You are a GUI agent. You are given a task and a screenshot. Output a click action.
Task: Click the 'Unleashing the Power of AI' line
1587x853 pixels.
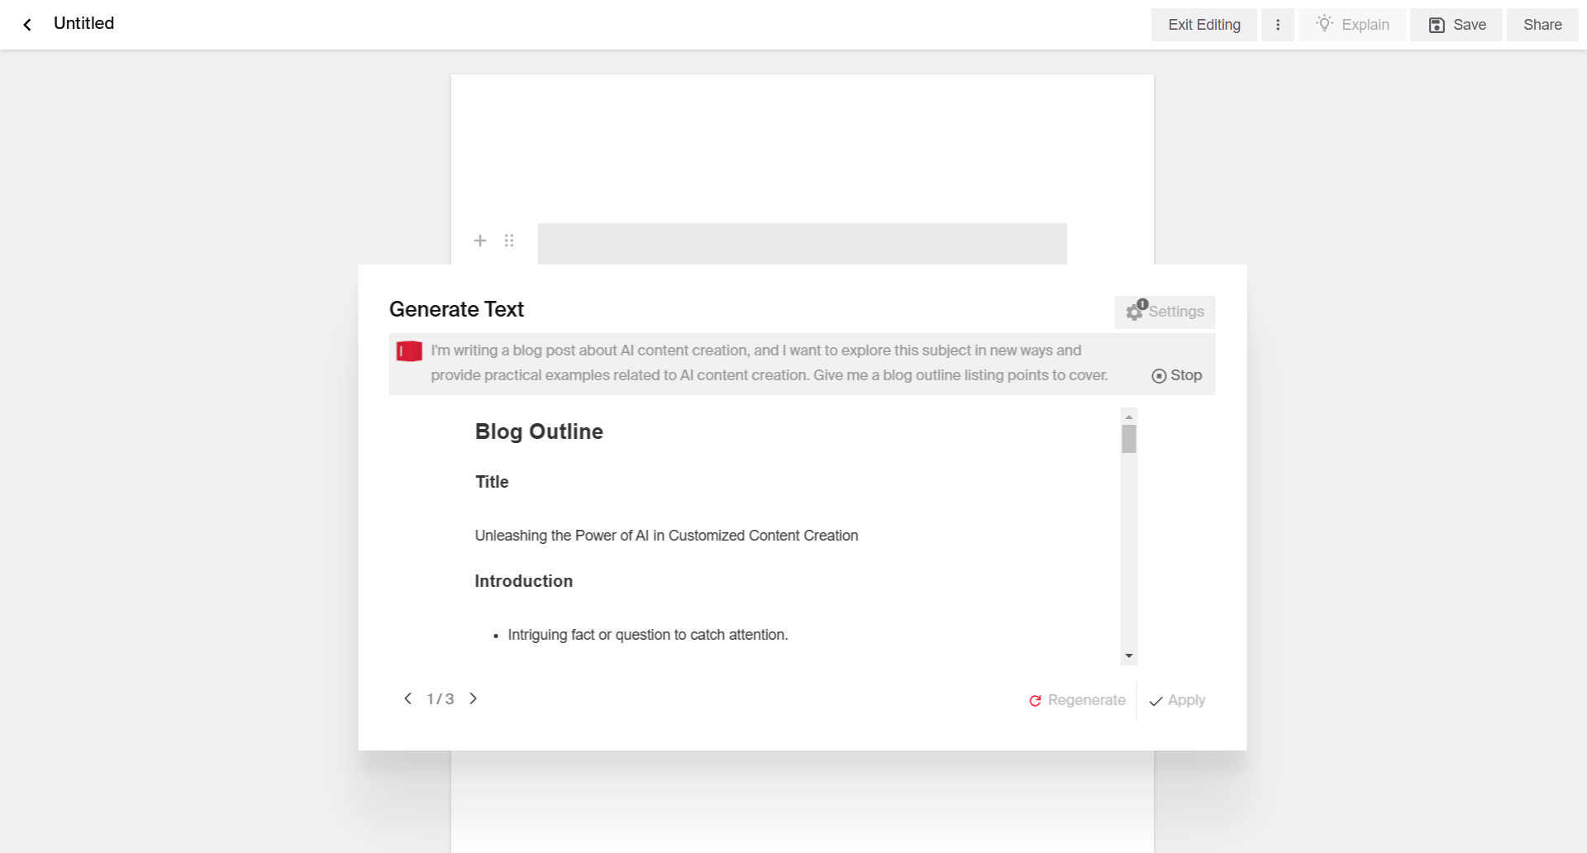(x=666, y=536)
